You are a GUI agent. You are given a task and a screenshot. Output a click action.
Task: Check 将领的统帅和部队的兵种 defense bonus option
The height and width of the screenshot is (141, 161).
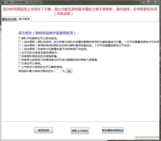click(19, 45)
